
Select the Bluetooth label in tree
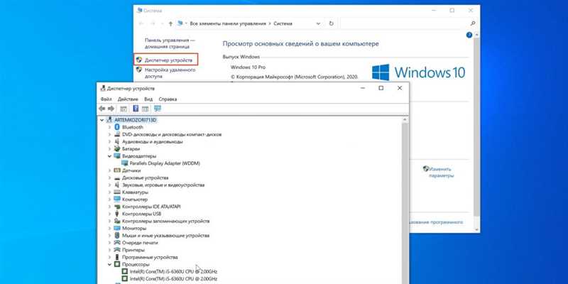(133, 127)
